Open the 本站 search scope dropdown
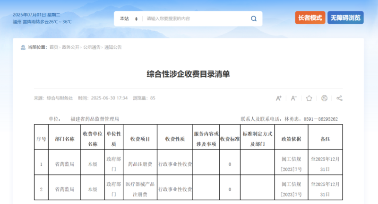 128,19
